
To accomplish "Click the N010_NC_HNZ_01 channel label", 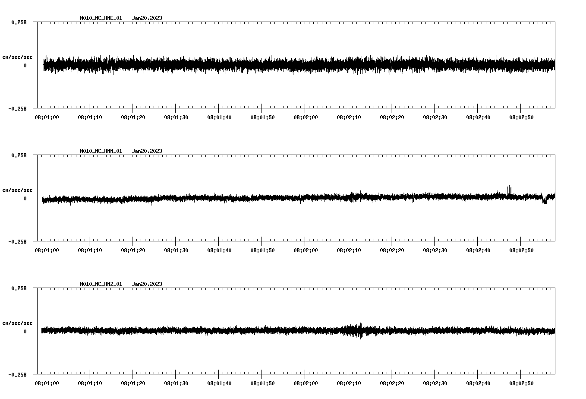I will point(100,284).
